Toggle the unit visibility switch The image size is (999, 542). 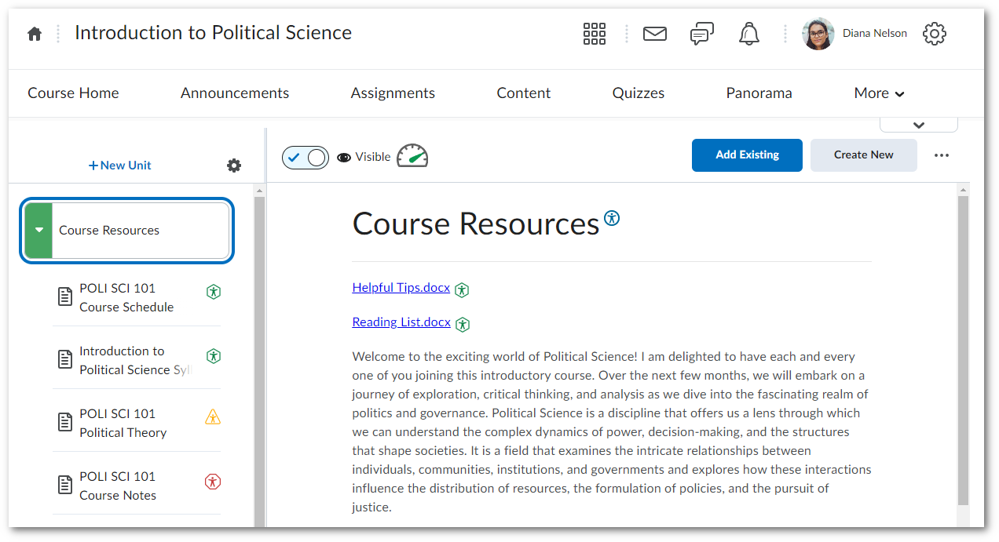tap(306, 158)
